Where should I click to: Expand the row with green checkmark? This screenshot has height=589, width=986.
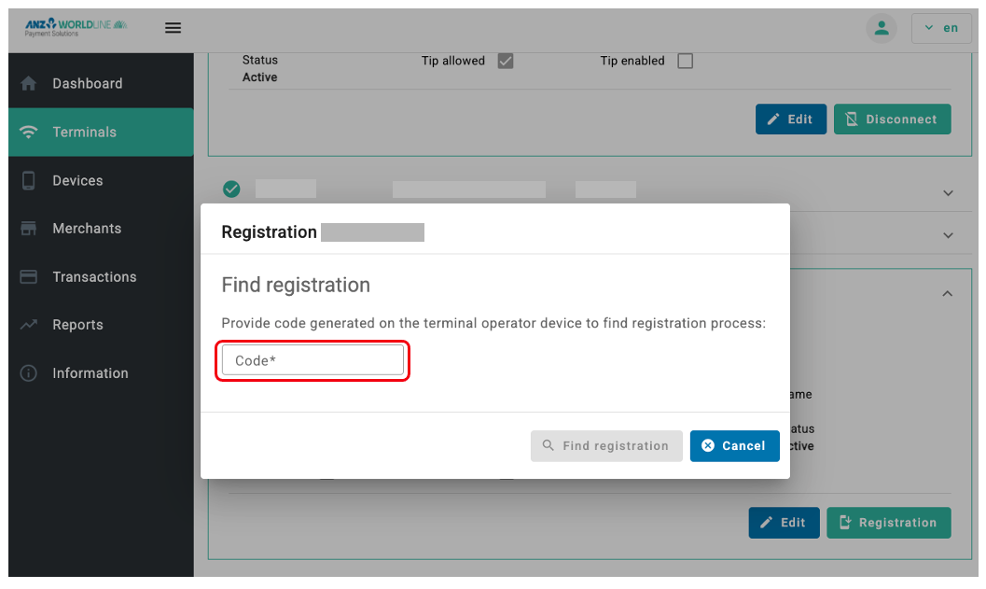pyautogui.click(x=948, y=193)
